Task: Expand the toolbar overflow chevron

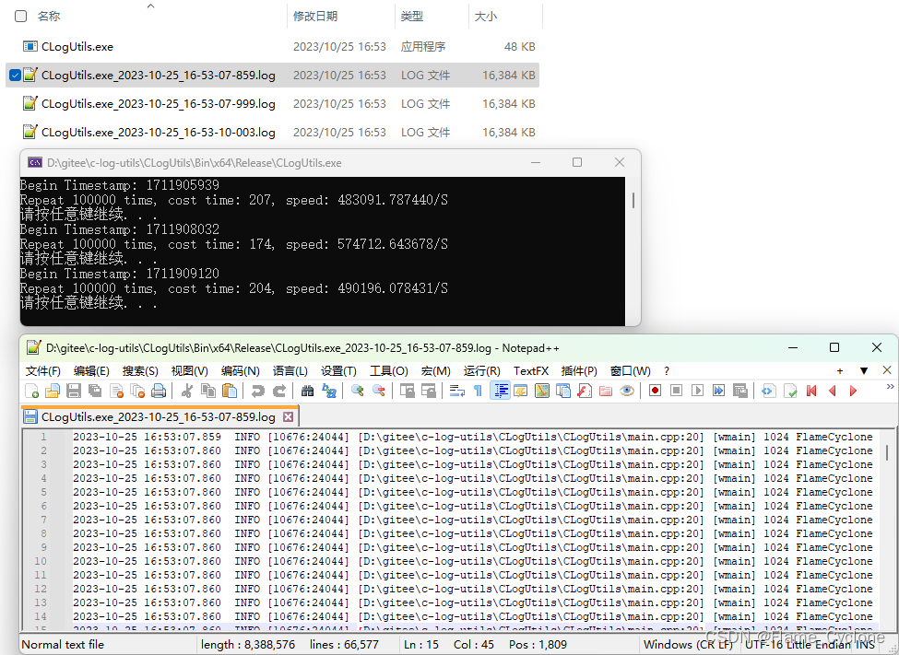Action: click(x=891, y=386)
